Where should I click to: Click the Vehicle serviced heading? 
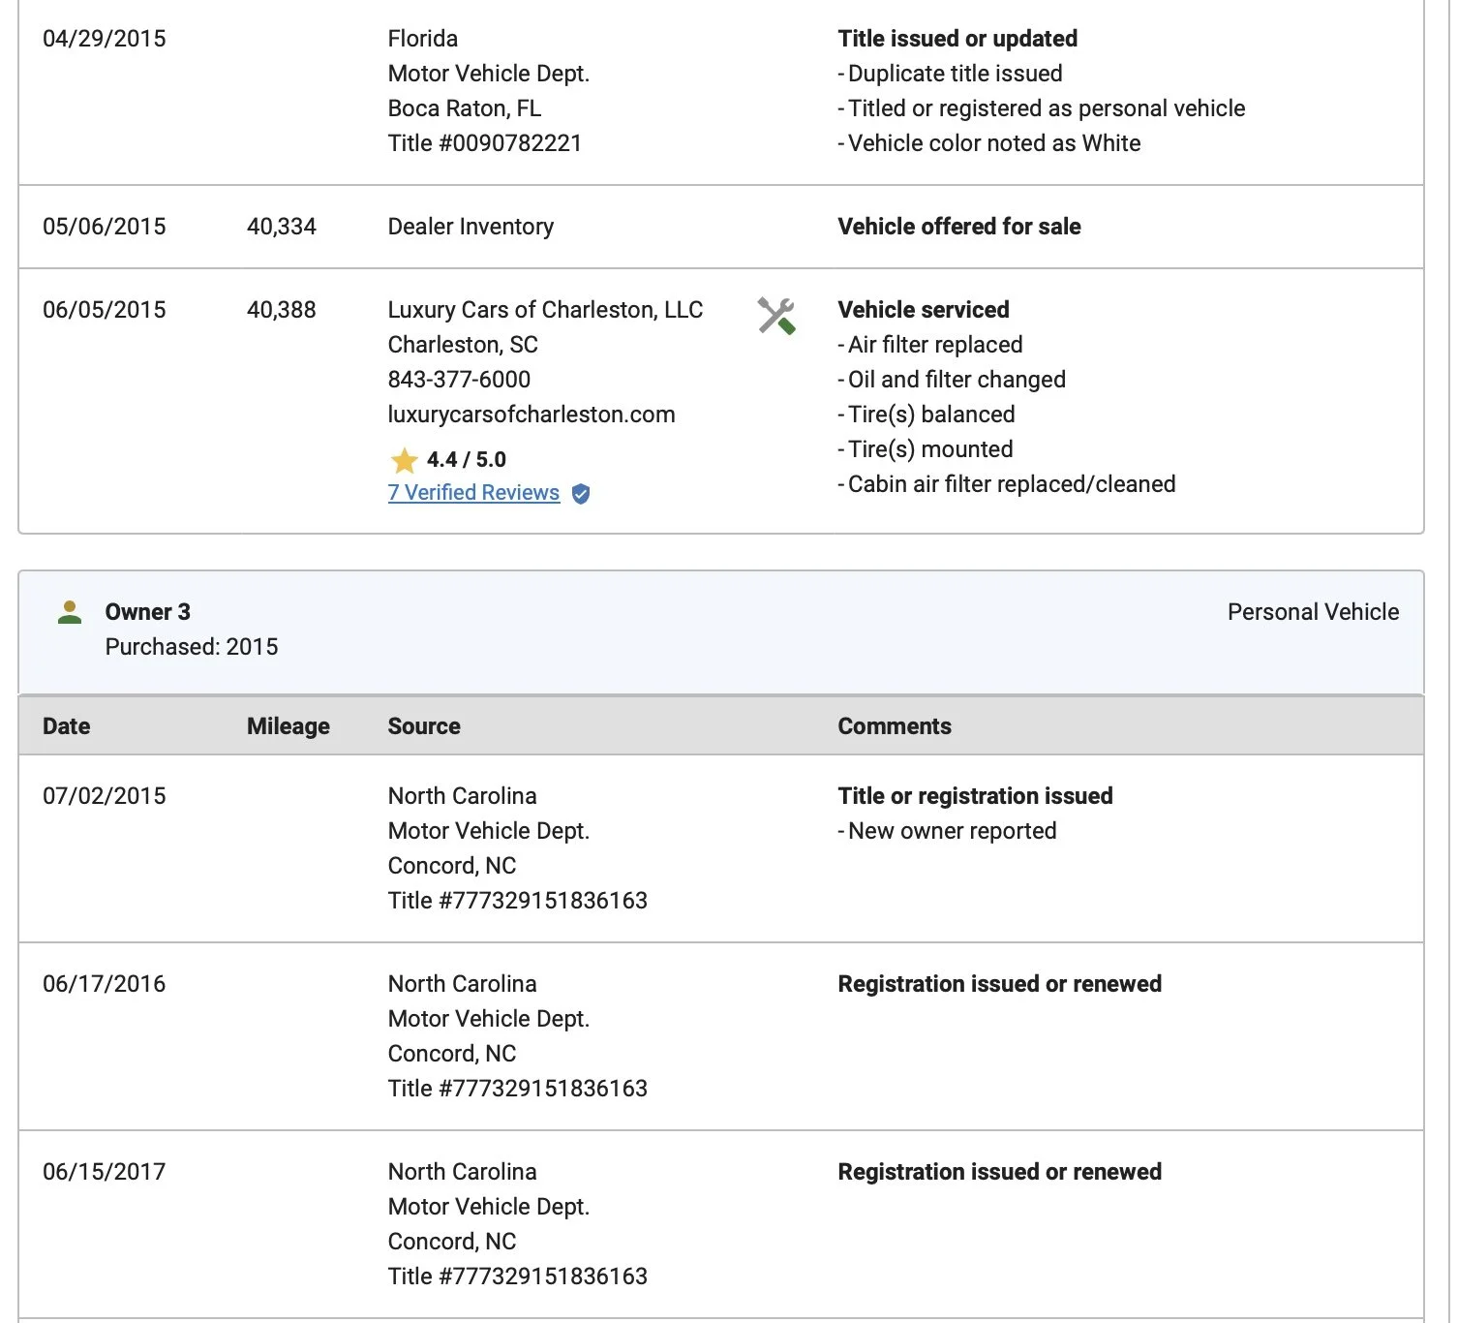coord(923,310)
